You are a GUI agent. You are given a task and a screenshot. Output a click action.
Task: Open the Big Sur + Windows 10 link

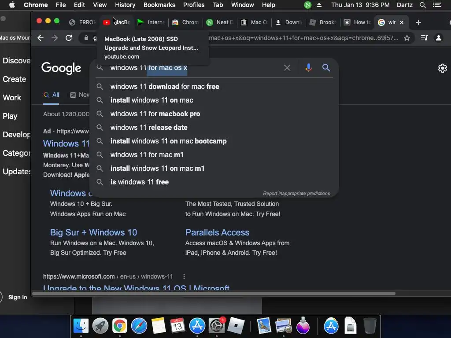pyautogui.click(x=93, y=232)
